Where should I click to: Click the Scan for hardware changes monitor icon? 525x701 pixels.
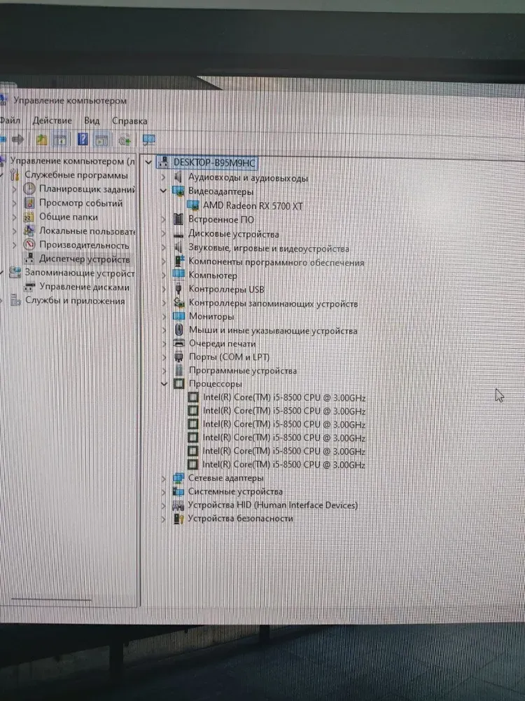[148, 139]
